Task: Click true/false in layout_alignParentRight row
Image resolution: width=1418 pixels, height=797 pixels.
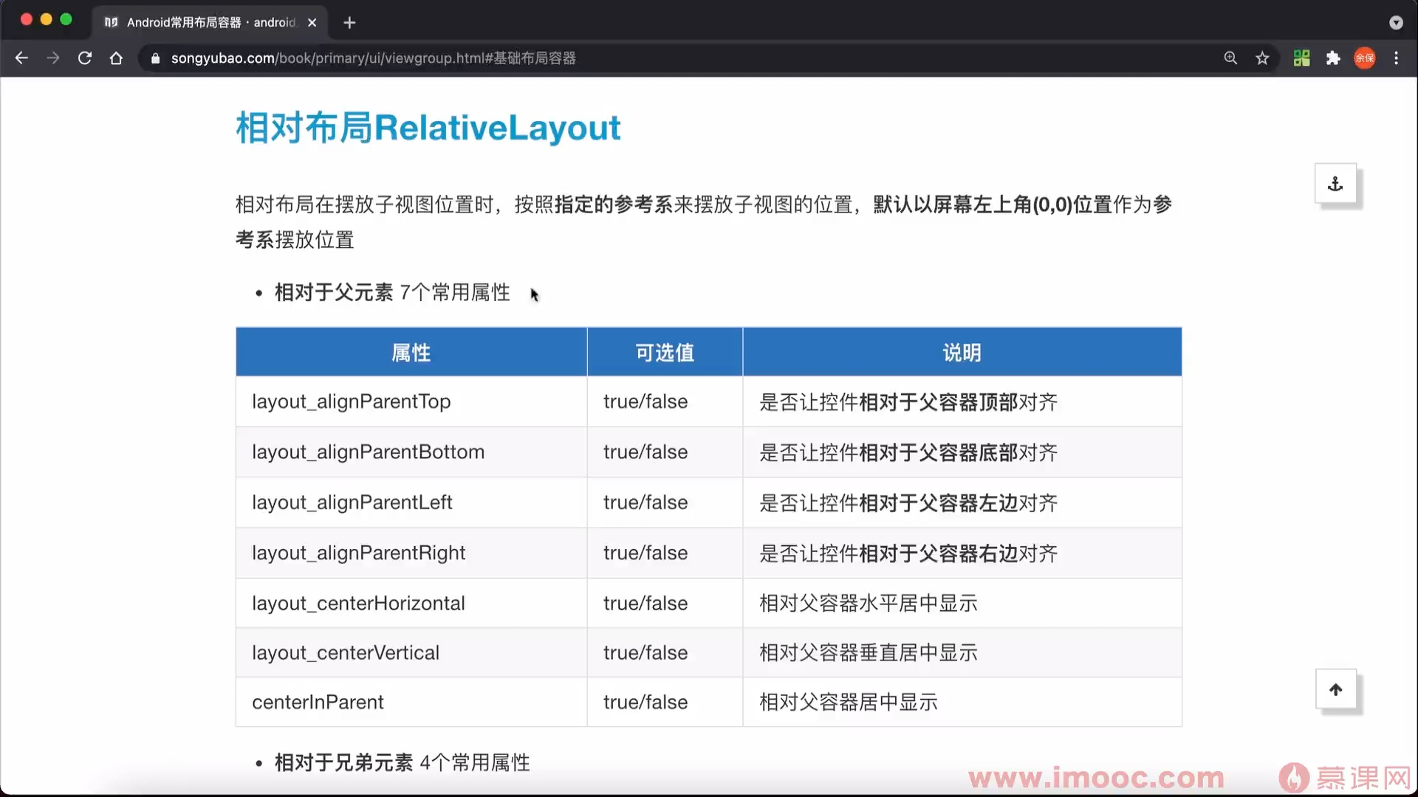Action: click(645, 553)
